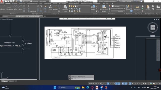Click the workspace switching gear in status bar
161x90 pixels.
(x=141, y=83)
